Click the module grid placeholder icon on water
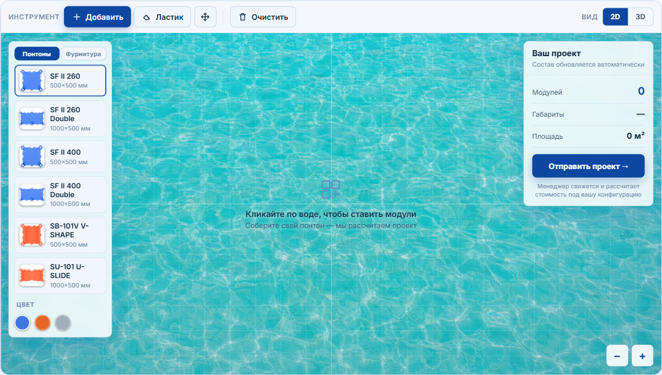Viewport: 662px width, 375px height. coord(331,189)
